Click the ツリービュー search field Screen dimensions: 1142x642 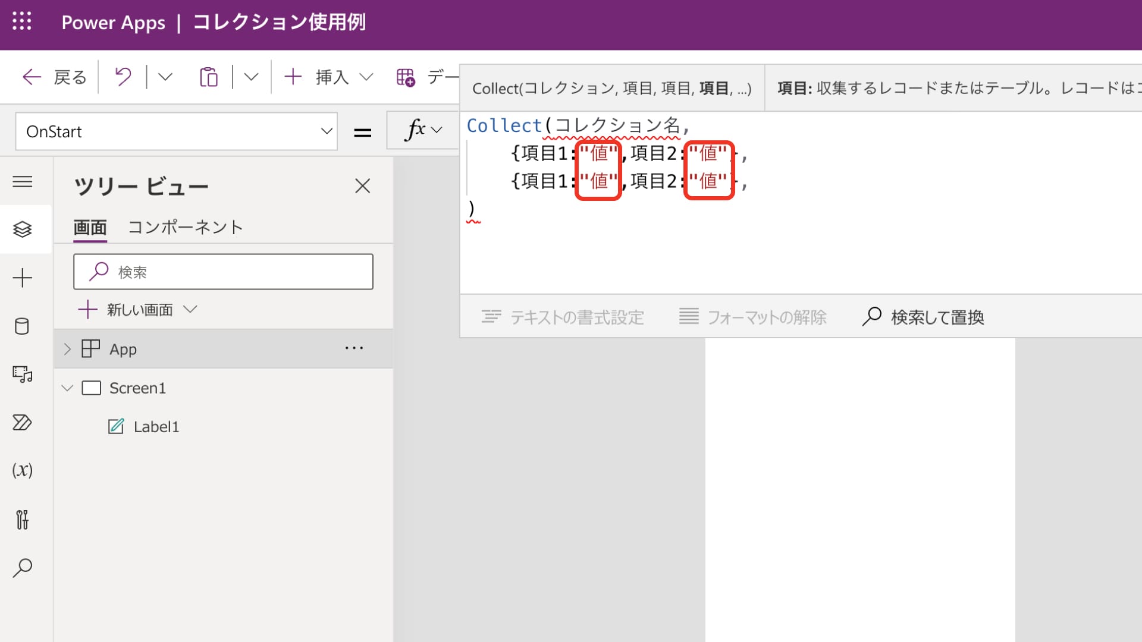pos(223,271)
